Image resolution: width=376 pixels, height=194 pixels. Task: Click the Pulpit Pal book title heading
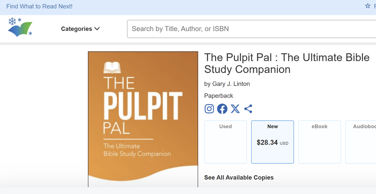tap(287, 63)
